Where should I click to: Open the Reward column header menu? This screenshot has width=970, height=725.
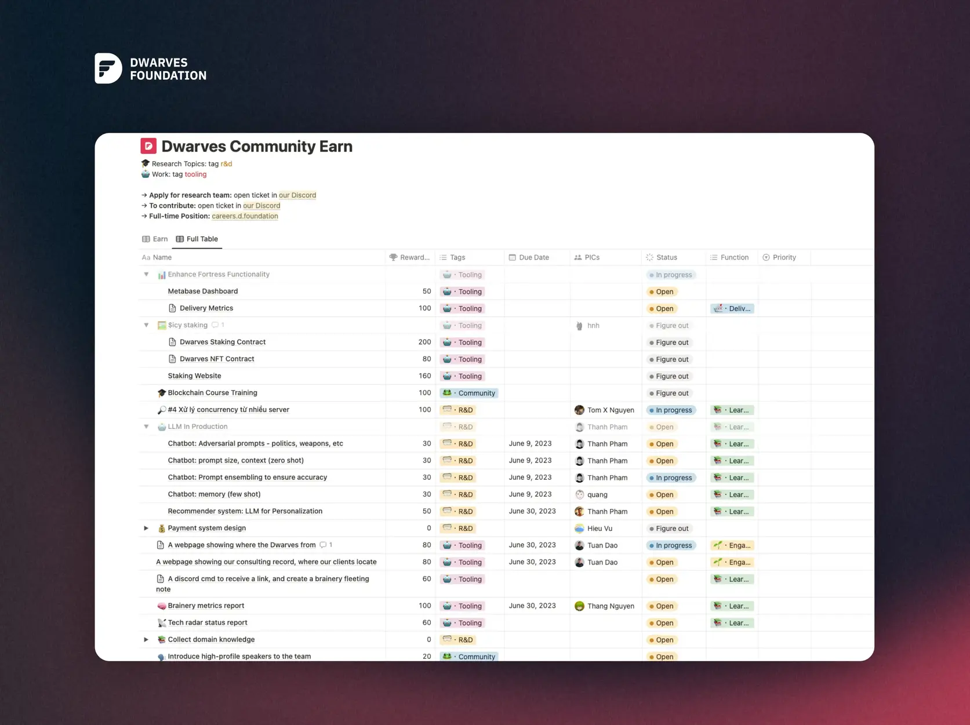pyautogui.click(x=410, y=257)
